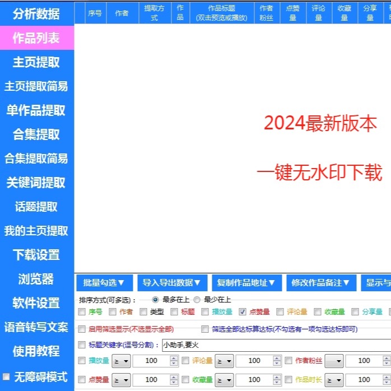391x391 pixels.
Task: Enable 启用筛选显示 checkbox
Action: (x=82, y=329)
